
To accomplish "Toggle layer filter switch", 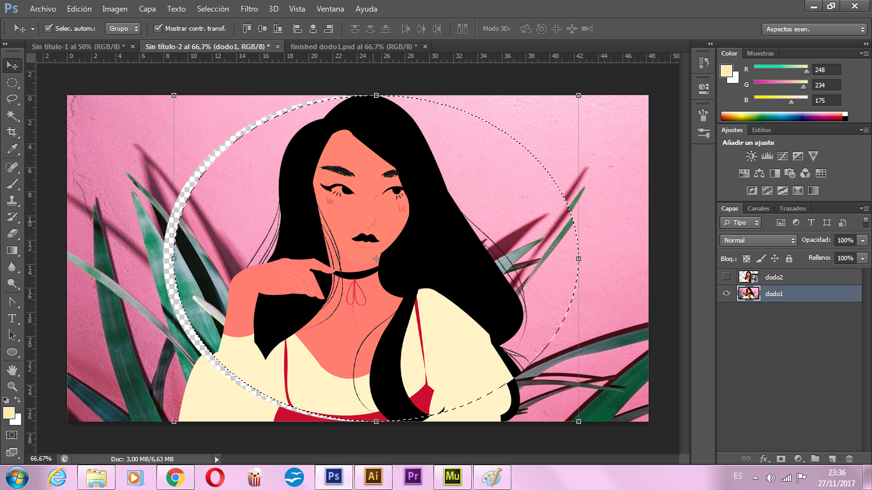I will pos(866,222).
